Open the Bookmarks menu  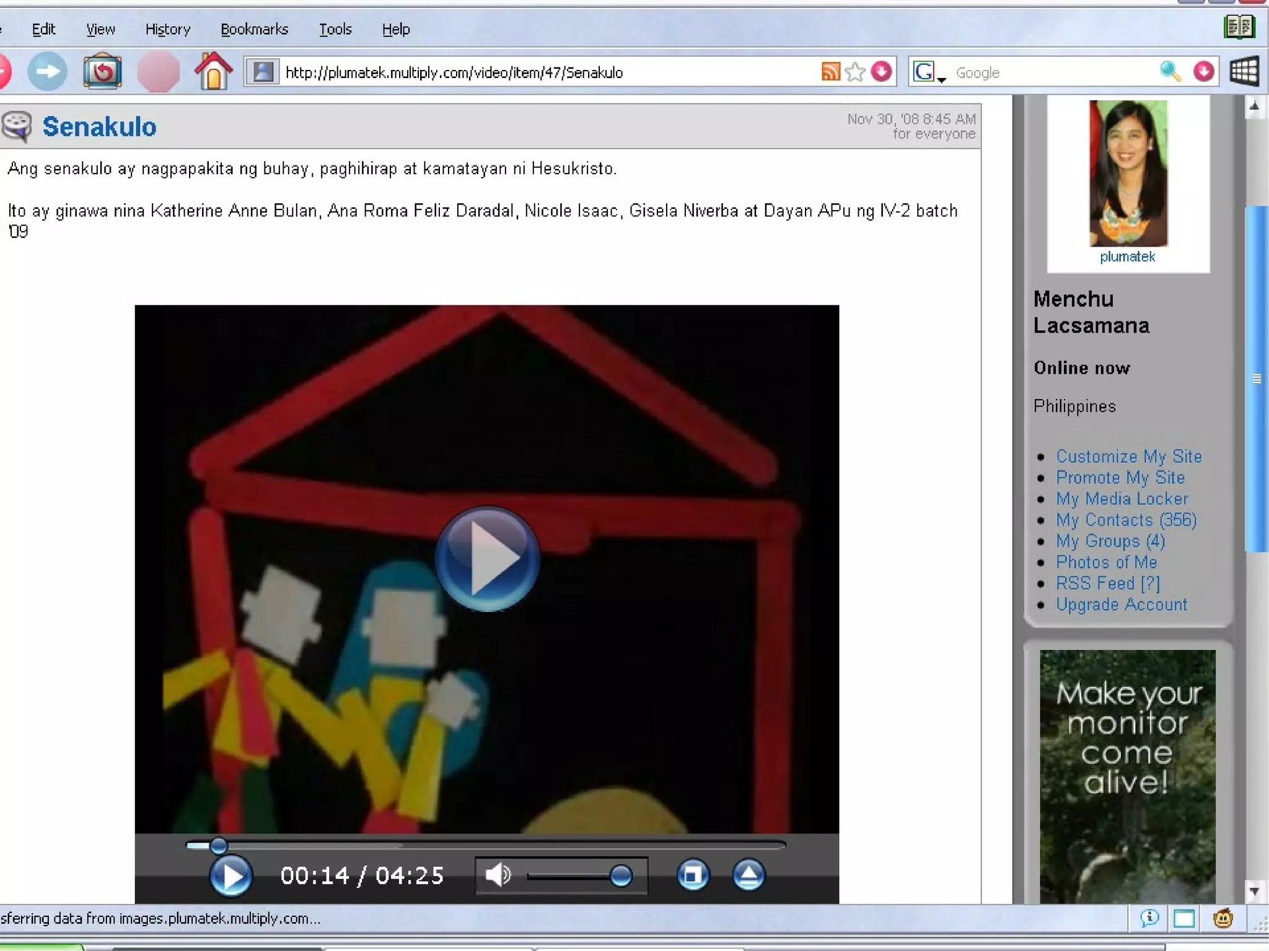click(254, 29)
